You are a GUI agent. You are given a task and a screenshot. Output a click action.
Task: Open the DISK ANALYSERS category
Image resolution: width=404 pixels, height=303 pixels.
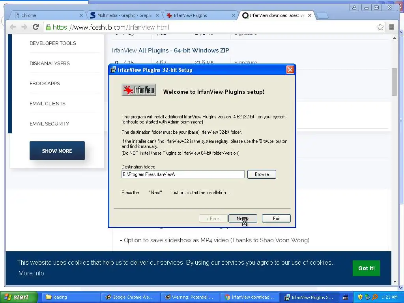pos(50,64)
